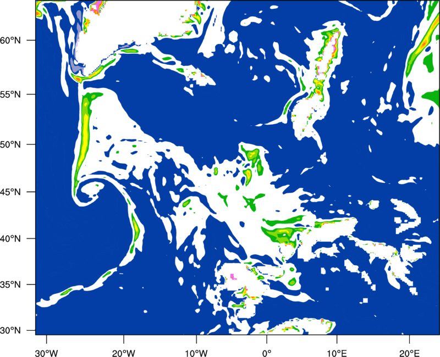Click the 40°N latitude label
The width and height of the screenshot is (440, 357).
[10, 238]
